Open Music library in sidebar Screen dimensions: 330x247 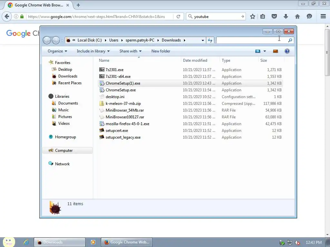tap(63, 110)
